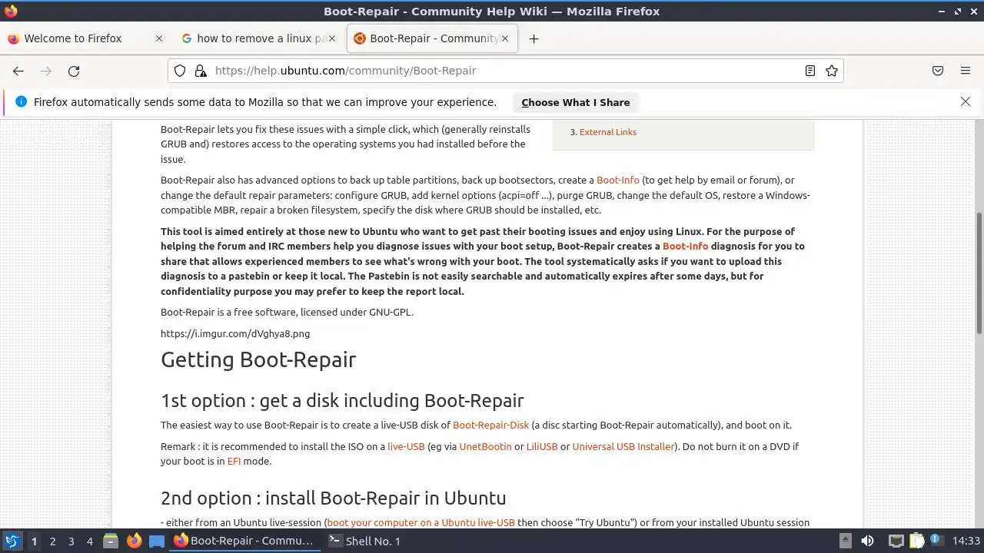Open bold Boot-Info diagnosis link

coord(686,246)
